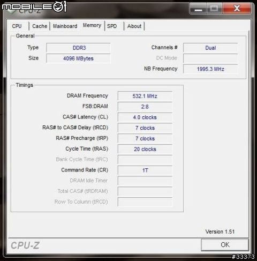Viewport: 257px width, 261px height.
Task: Click the CAS# Latency (CL) label
Action: click(86, 117)
